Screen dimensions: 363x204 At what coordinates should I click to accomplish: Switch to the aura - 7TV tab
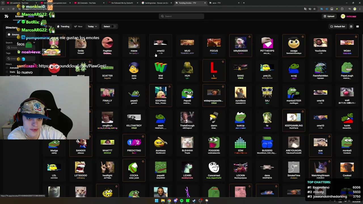pos(224,3)
